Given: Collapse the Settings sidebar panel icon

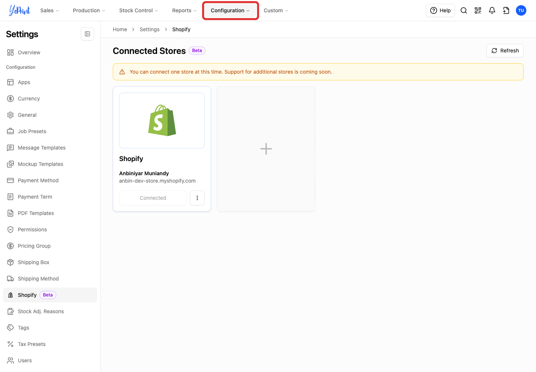Looking at the screenshot, I should pyautogui.click(x=87, y=34).
